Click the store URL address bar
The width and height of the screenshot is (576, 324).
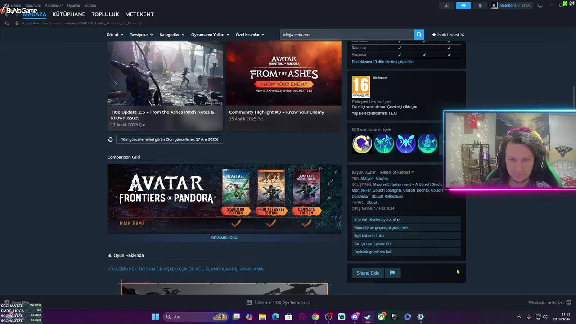[81, 23]
